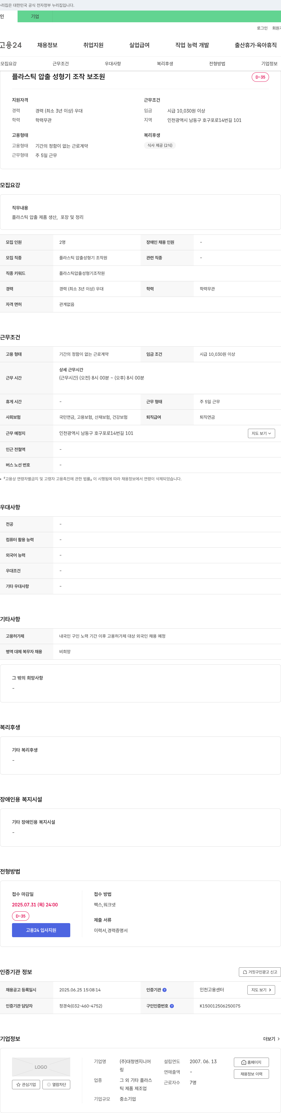Click the job title 플라스틱 압출 성형기 조작 보조원
This screenshot has height=1113, width=281.
tap(58, 76)
